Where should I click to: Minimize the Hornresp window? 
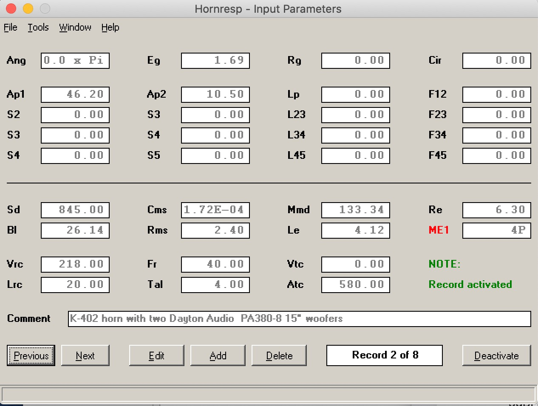click(x=28, y=8)
